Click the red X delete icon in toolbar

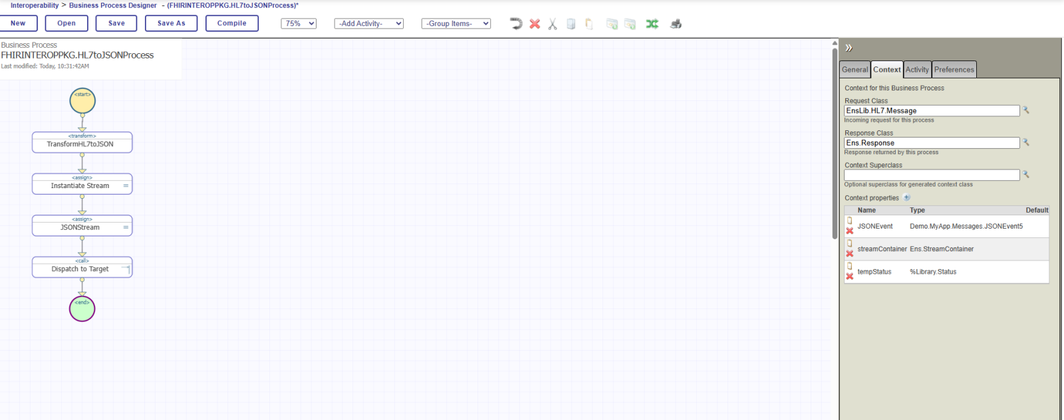[x=535, y=24]
